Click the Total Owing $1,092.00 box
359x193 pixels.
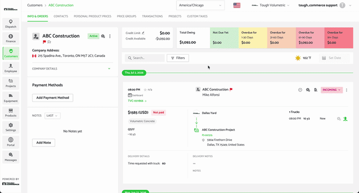pos(193,38)
